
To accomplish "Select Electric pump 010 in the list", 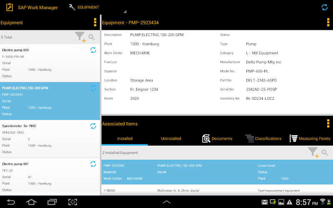I will [x=50, y=63].
